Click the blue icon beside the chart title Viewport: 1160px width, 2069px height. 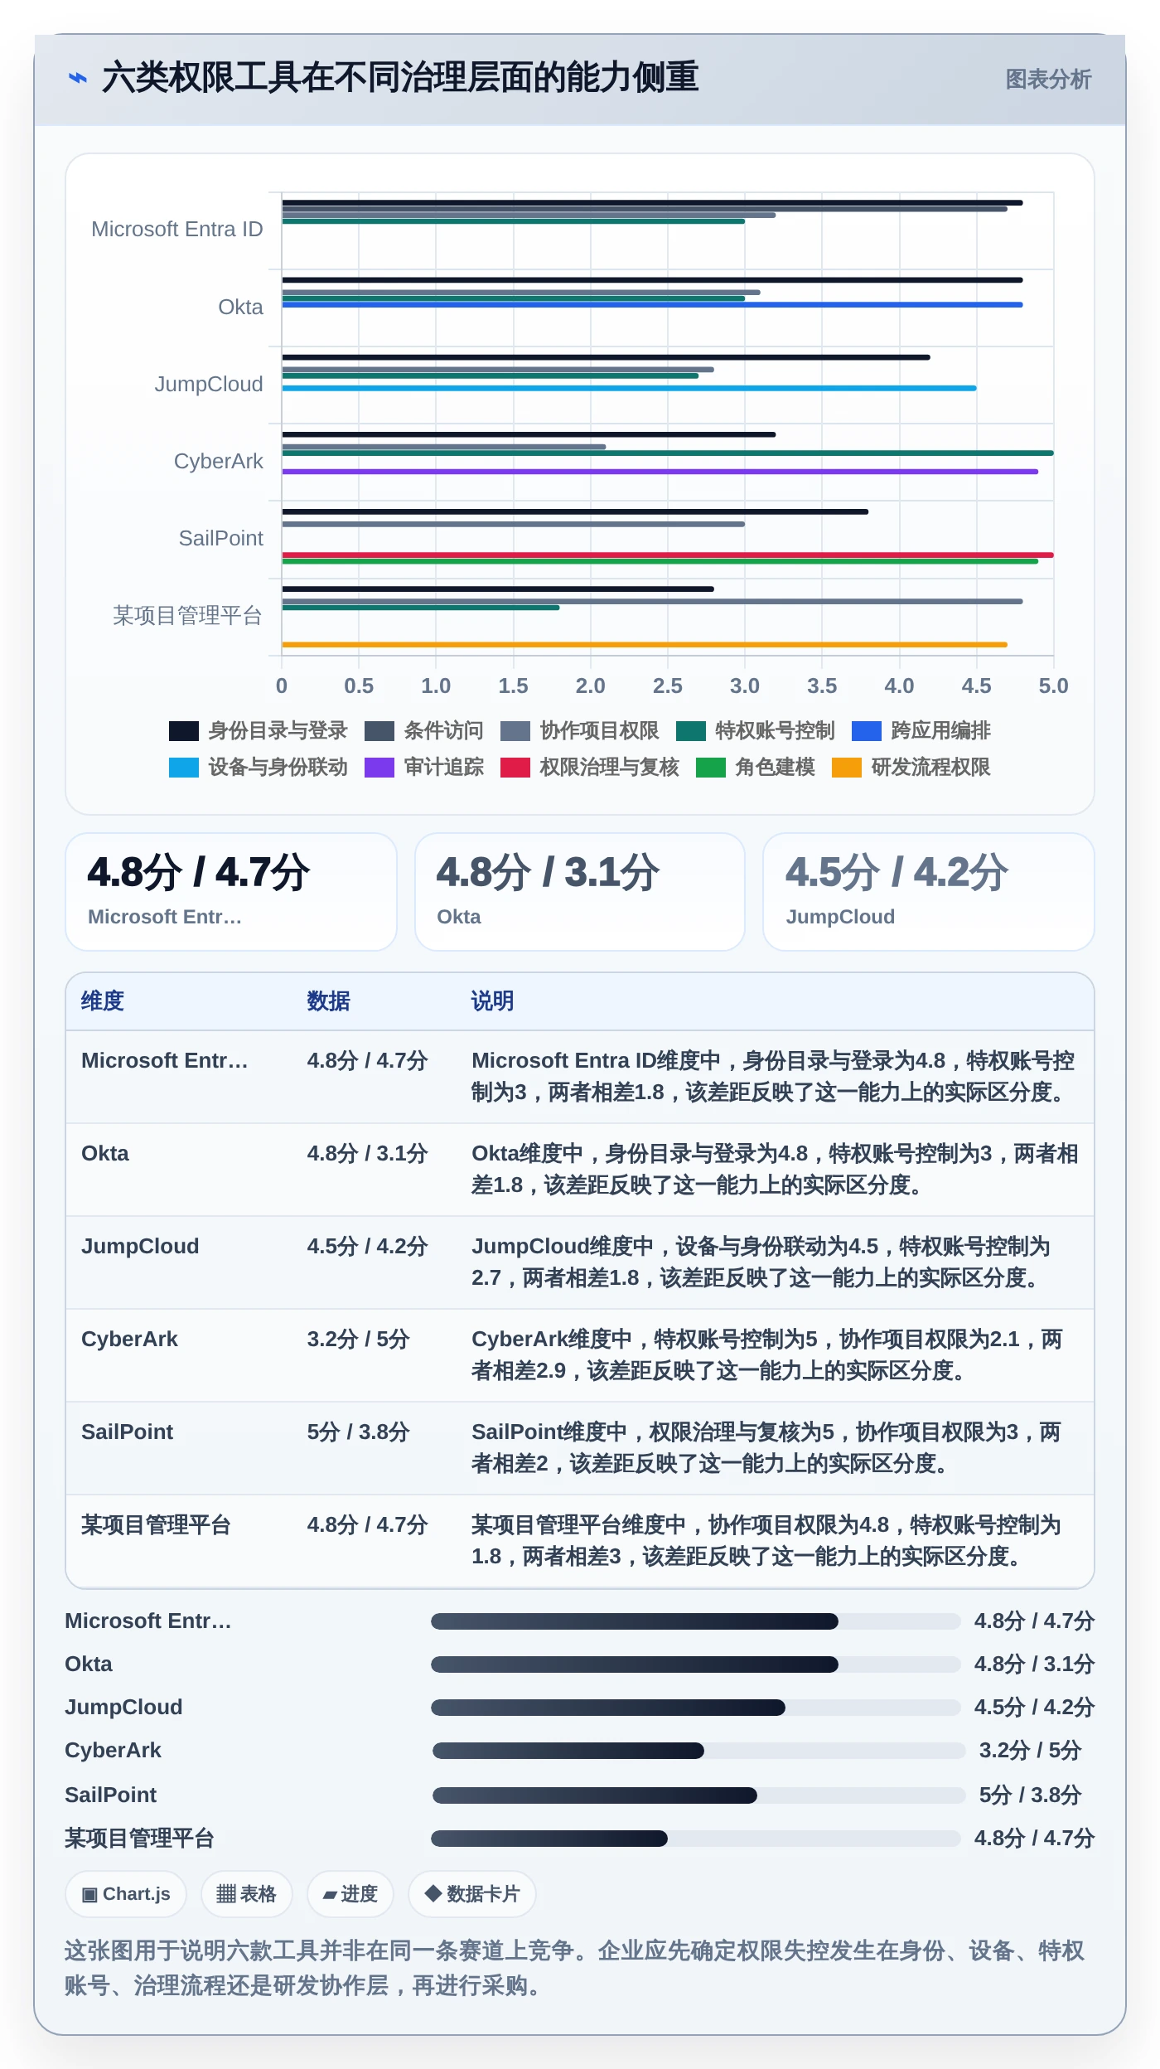click(x=78, y=79)
